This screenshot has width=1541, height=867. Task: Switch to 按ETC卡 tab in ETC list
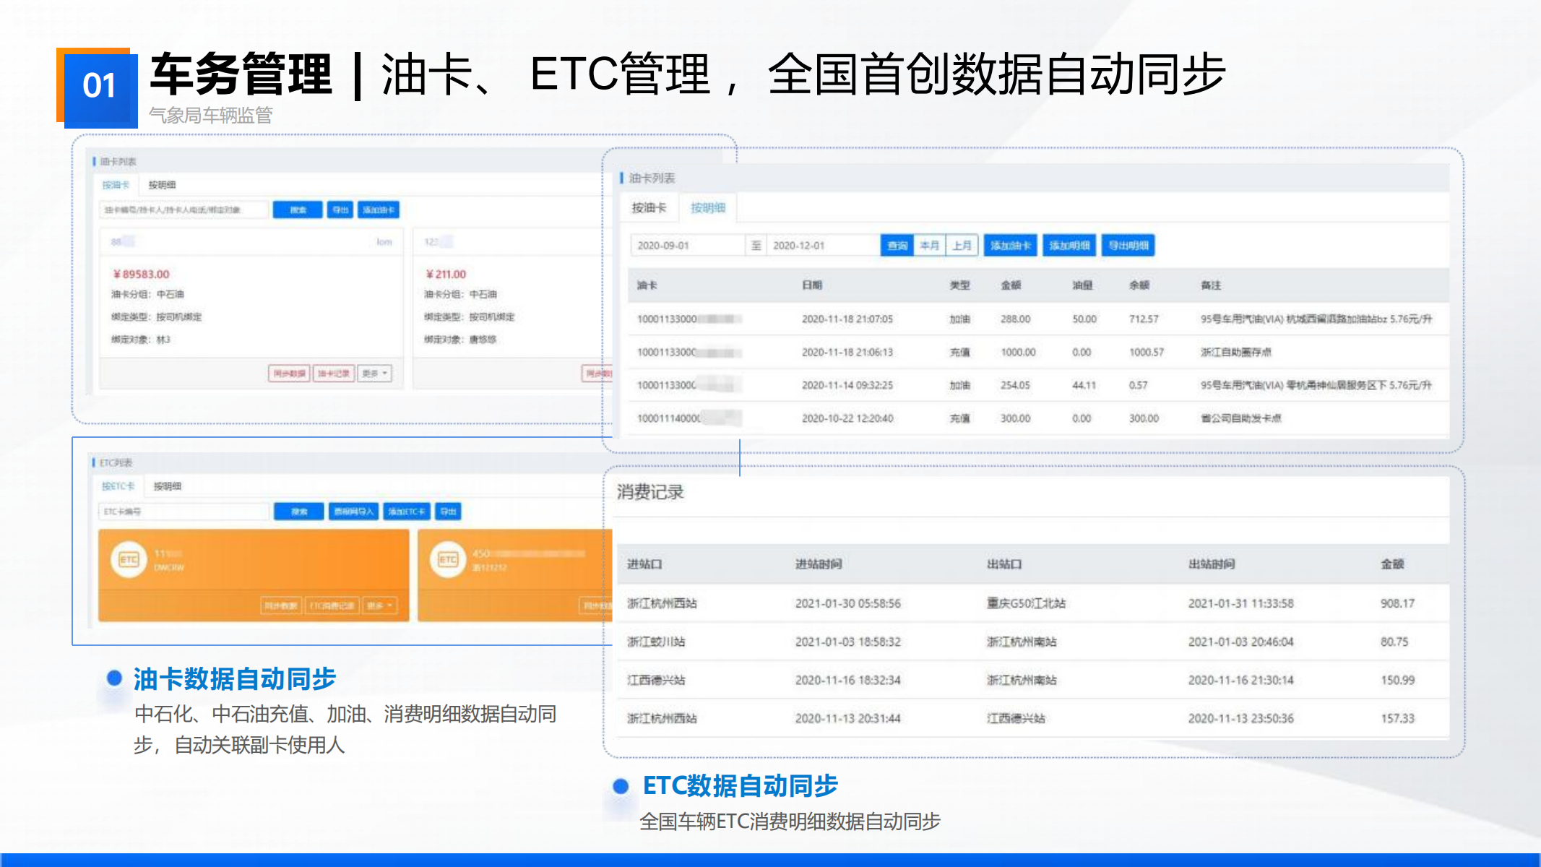click(118, 486)
